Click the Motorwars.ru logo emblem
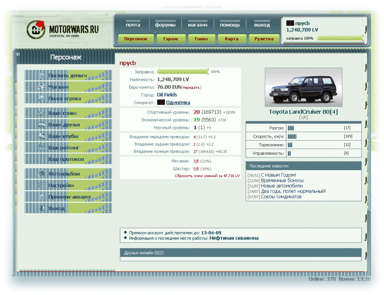Screen dimensions: 384x295 [36, 30]
